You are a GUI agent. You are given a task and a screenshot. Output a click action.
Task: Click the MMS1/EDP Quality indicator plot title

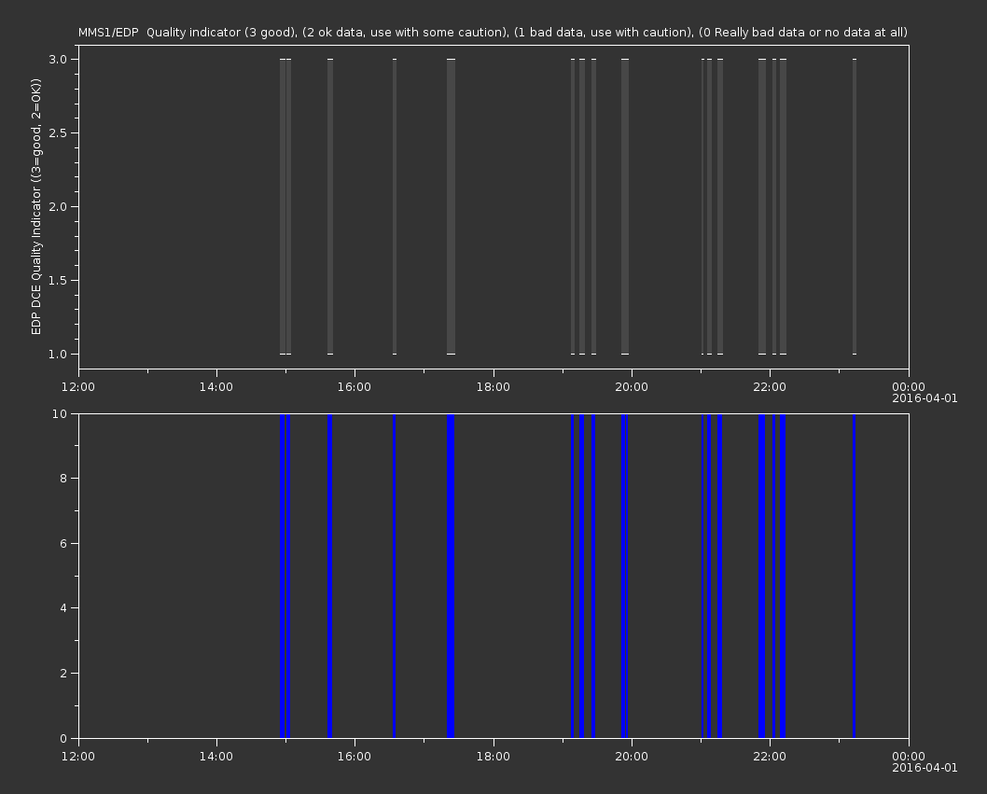[x=493, y=32]
